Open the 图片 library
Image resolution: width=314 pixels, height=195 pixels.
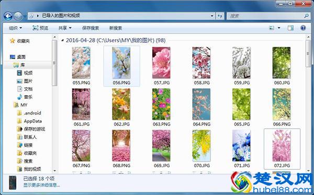tap(25, 81)
